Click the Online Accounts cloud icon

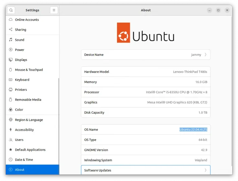(x=11, y=20)
